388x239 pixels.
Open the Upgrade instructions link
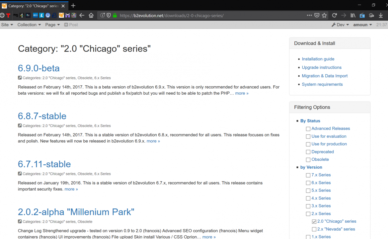pyautogui.click(x=321, y=67)
